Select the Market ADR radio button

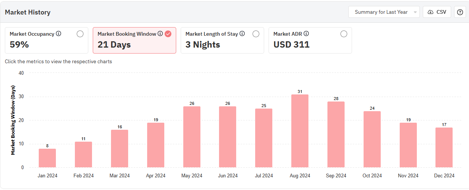(344, 34)
